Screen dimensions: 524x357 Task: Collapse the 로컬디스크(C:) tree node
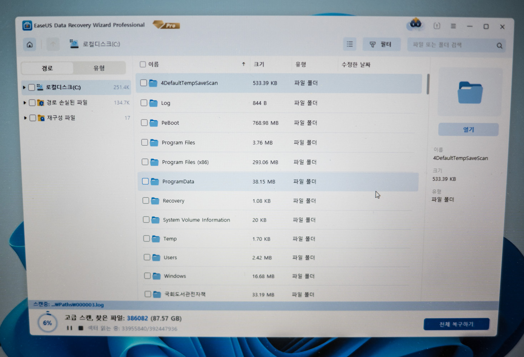(24, 87)
